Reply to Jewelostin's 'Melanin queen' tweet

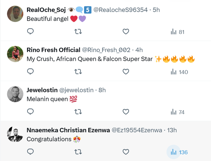30,112
